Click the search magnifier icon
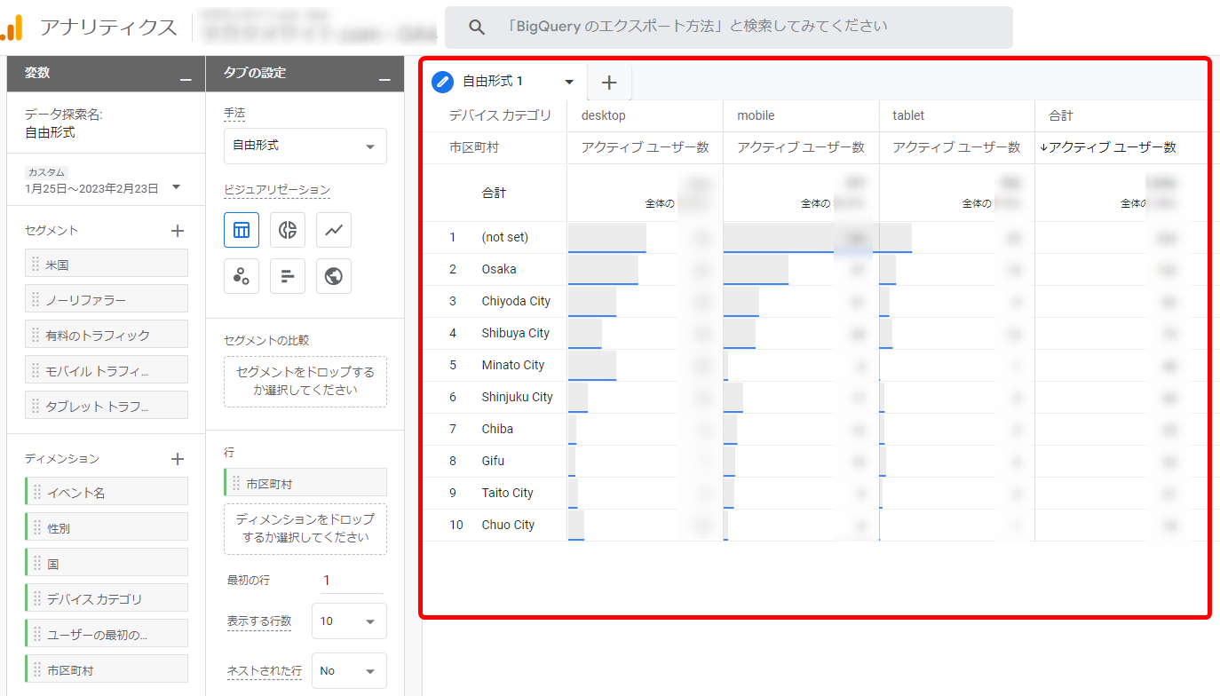The height and width of the screenshot is (696, 1220). point(477,28)
